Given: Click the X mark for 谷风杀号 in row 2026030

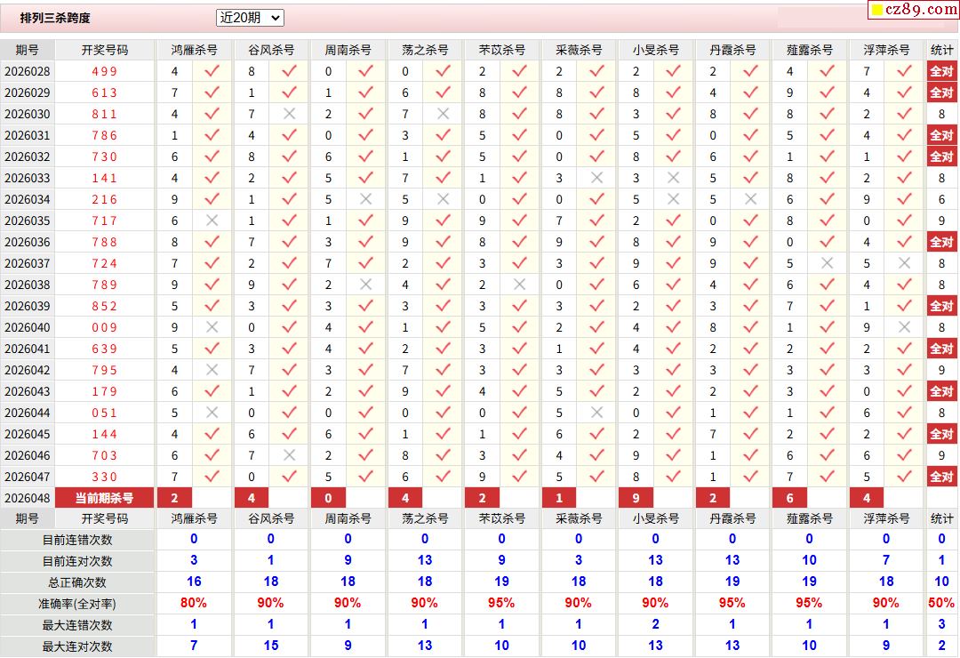Looking at the screenshot, I should pyautogui.click(x=289, y=114).
